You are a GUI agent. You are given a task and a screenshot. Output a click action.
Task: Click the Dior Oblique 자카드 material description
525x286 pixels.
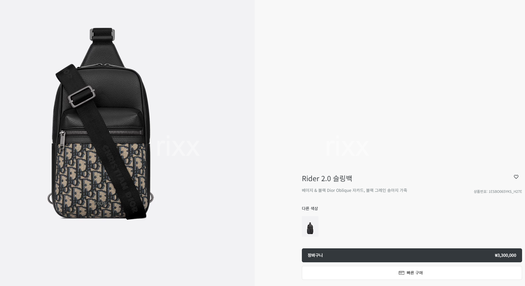[x=354, y=190]
